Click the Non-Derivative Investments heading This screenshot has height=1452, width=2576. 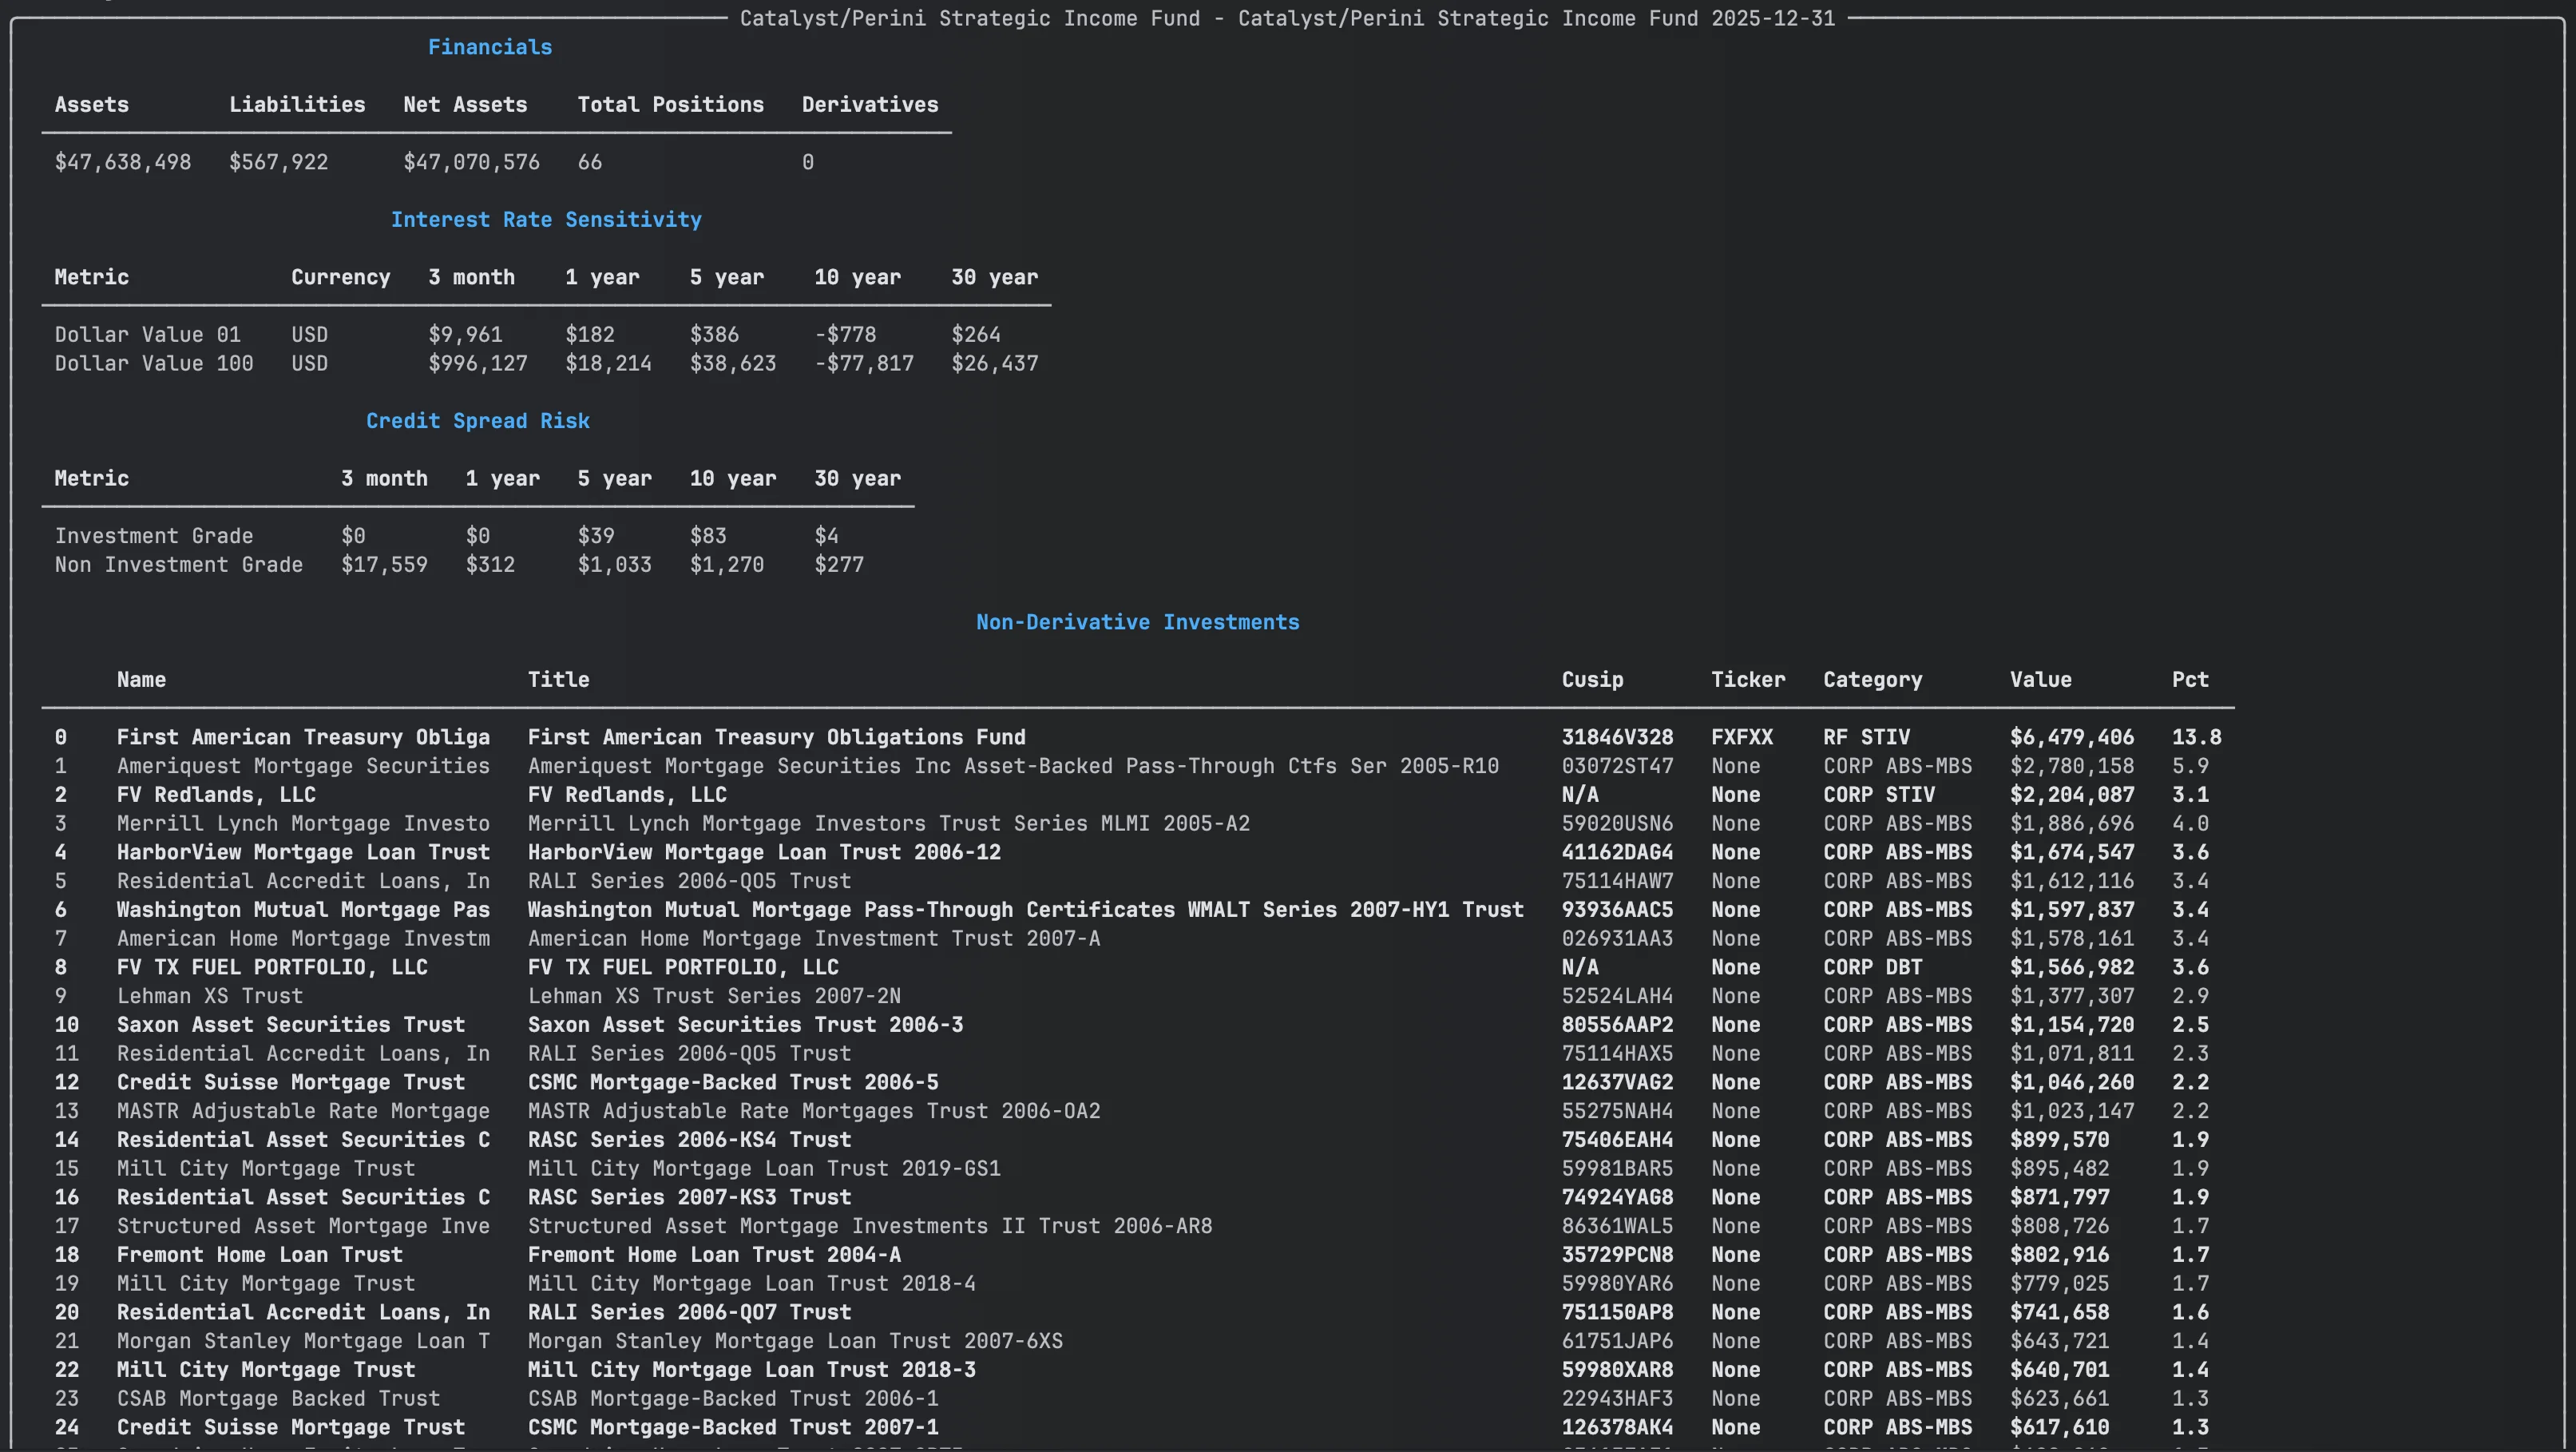point(1138,622)
